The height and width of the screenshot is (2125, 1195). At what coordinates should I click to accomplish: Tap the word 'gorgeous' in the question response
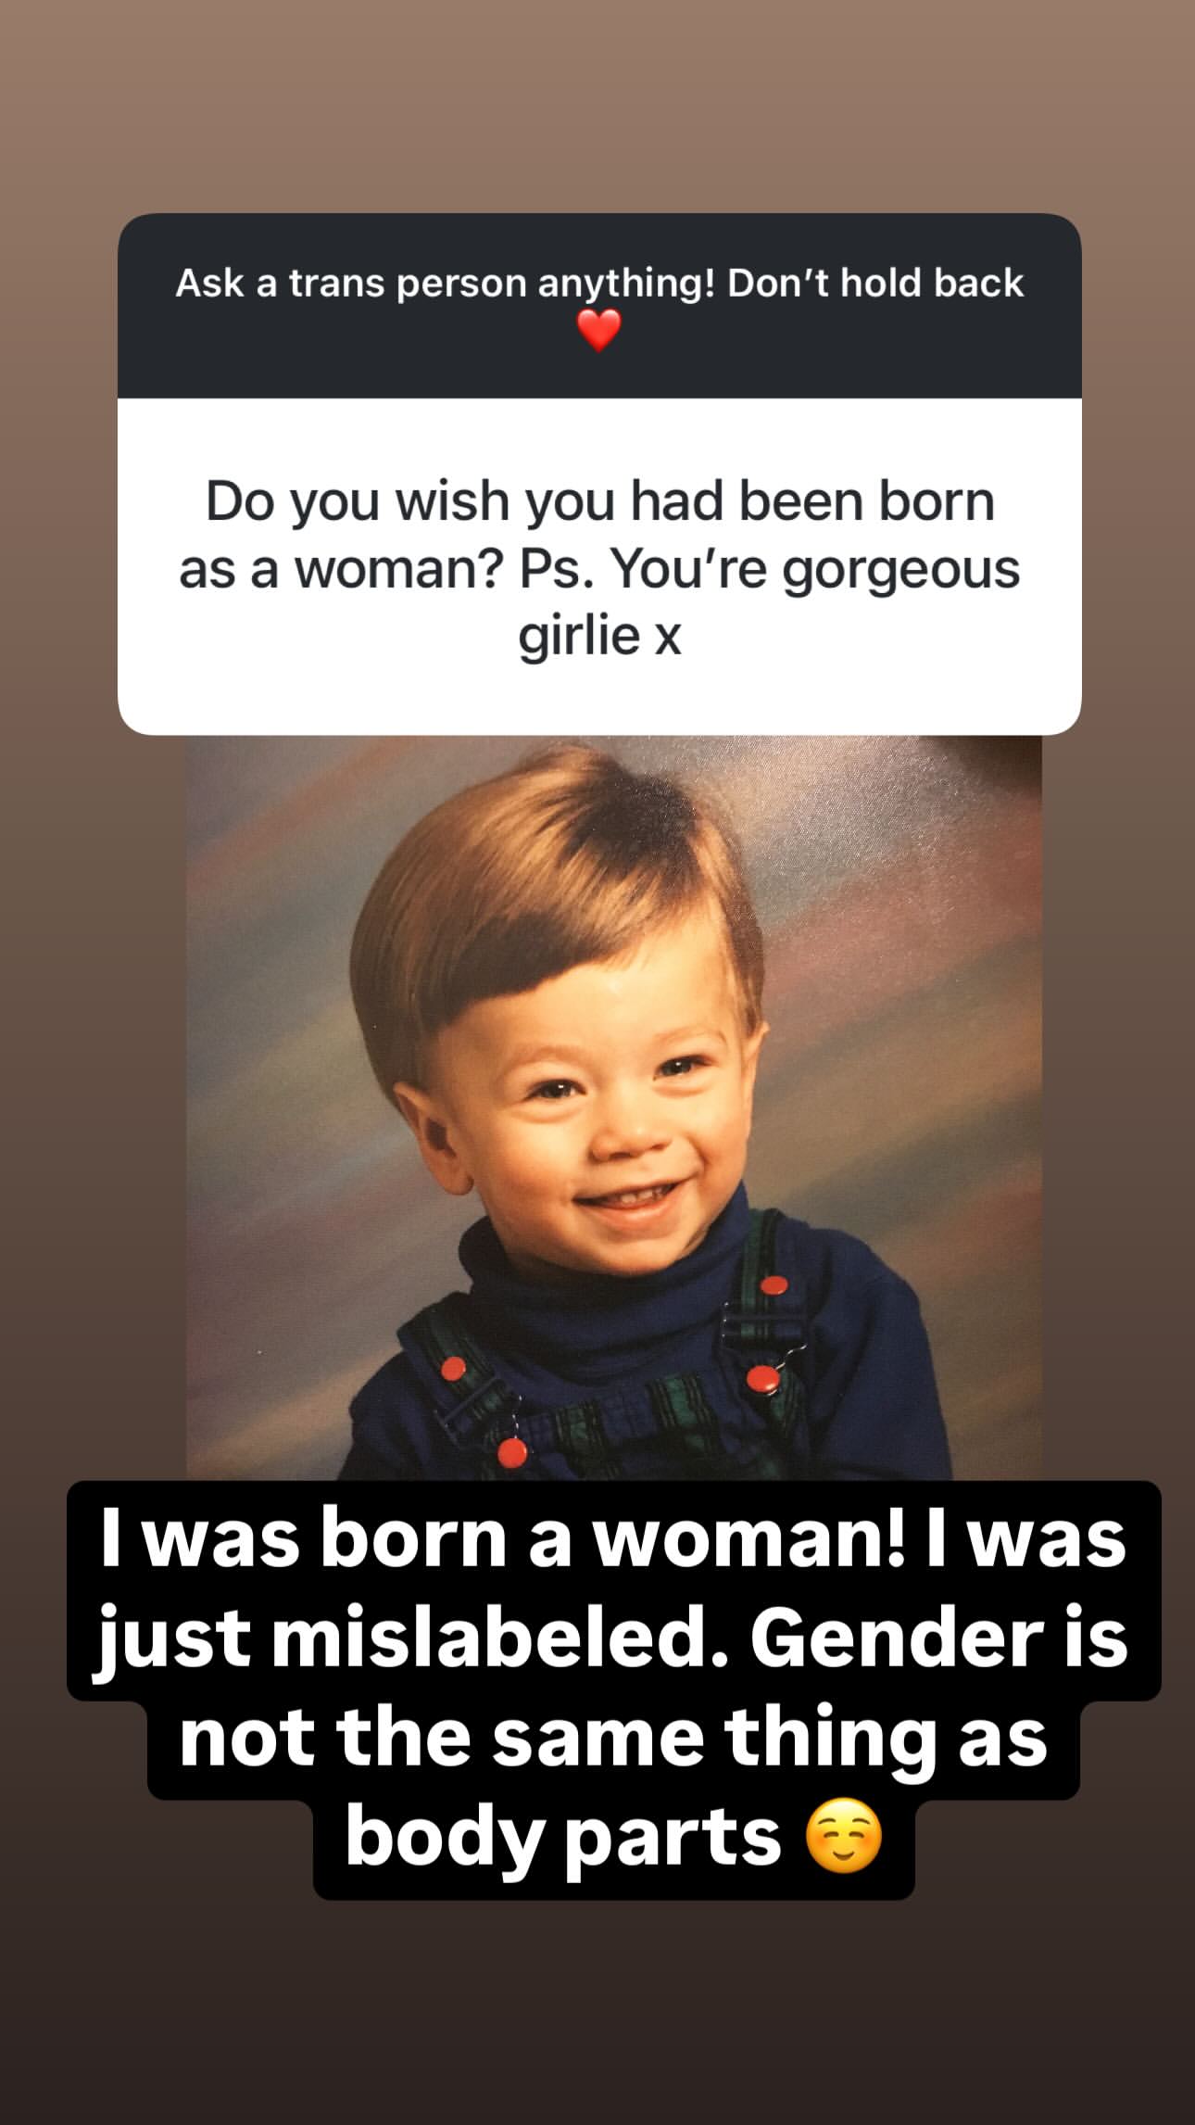click(900, 572)
